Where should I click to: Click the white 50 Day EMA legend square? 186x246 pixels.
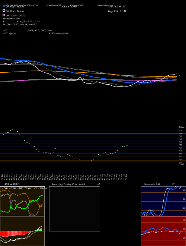point(4,11)
